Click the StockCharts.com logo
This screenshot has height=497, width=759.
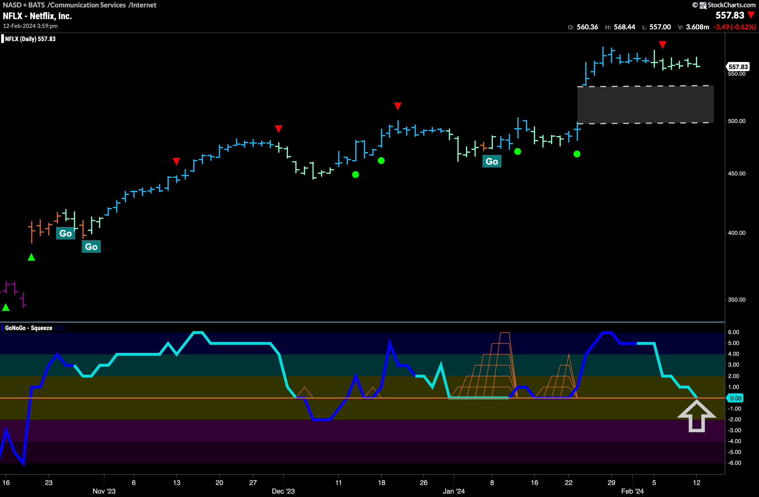tap(724, 5)
